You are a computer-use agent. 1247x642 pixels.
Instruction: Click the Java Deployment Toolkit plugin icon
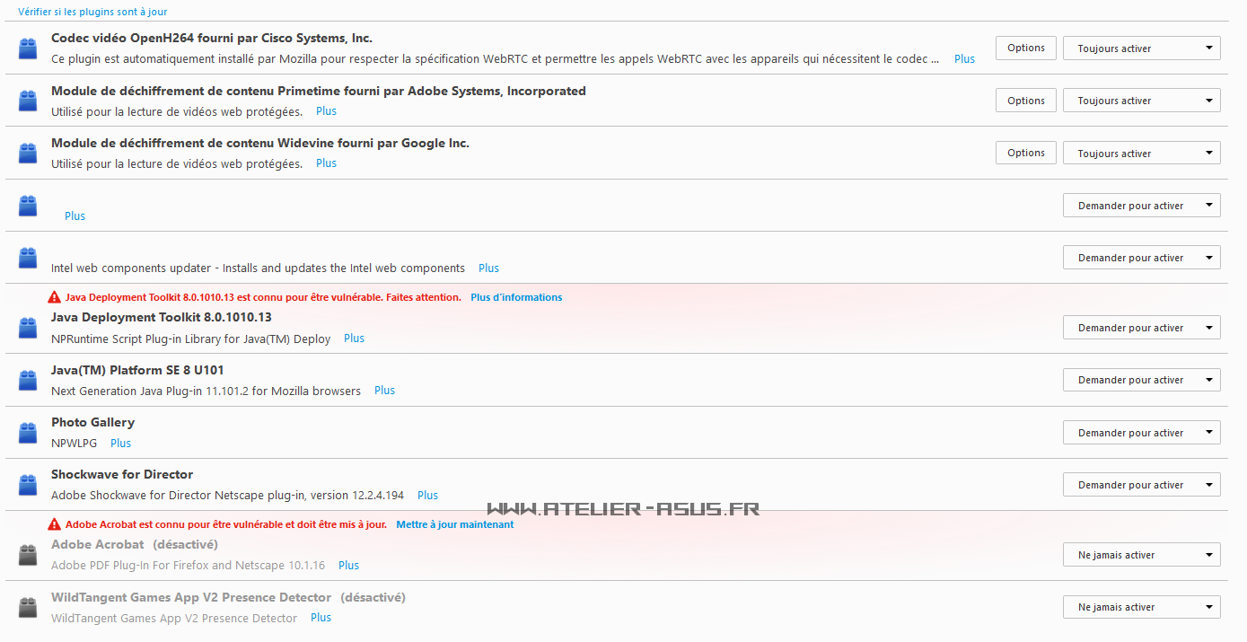(x=28, y=328)
